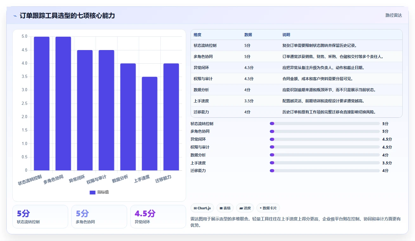Click the 数据分析 progress bar
The height and width of the screenshot is (241, 415).
tap(325, 155)
